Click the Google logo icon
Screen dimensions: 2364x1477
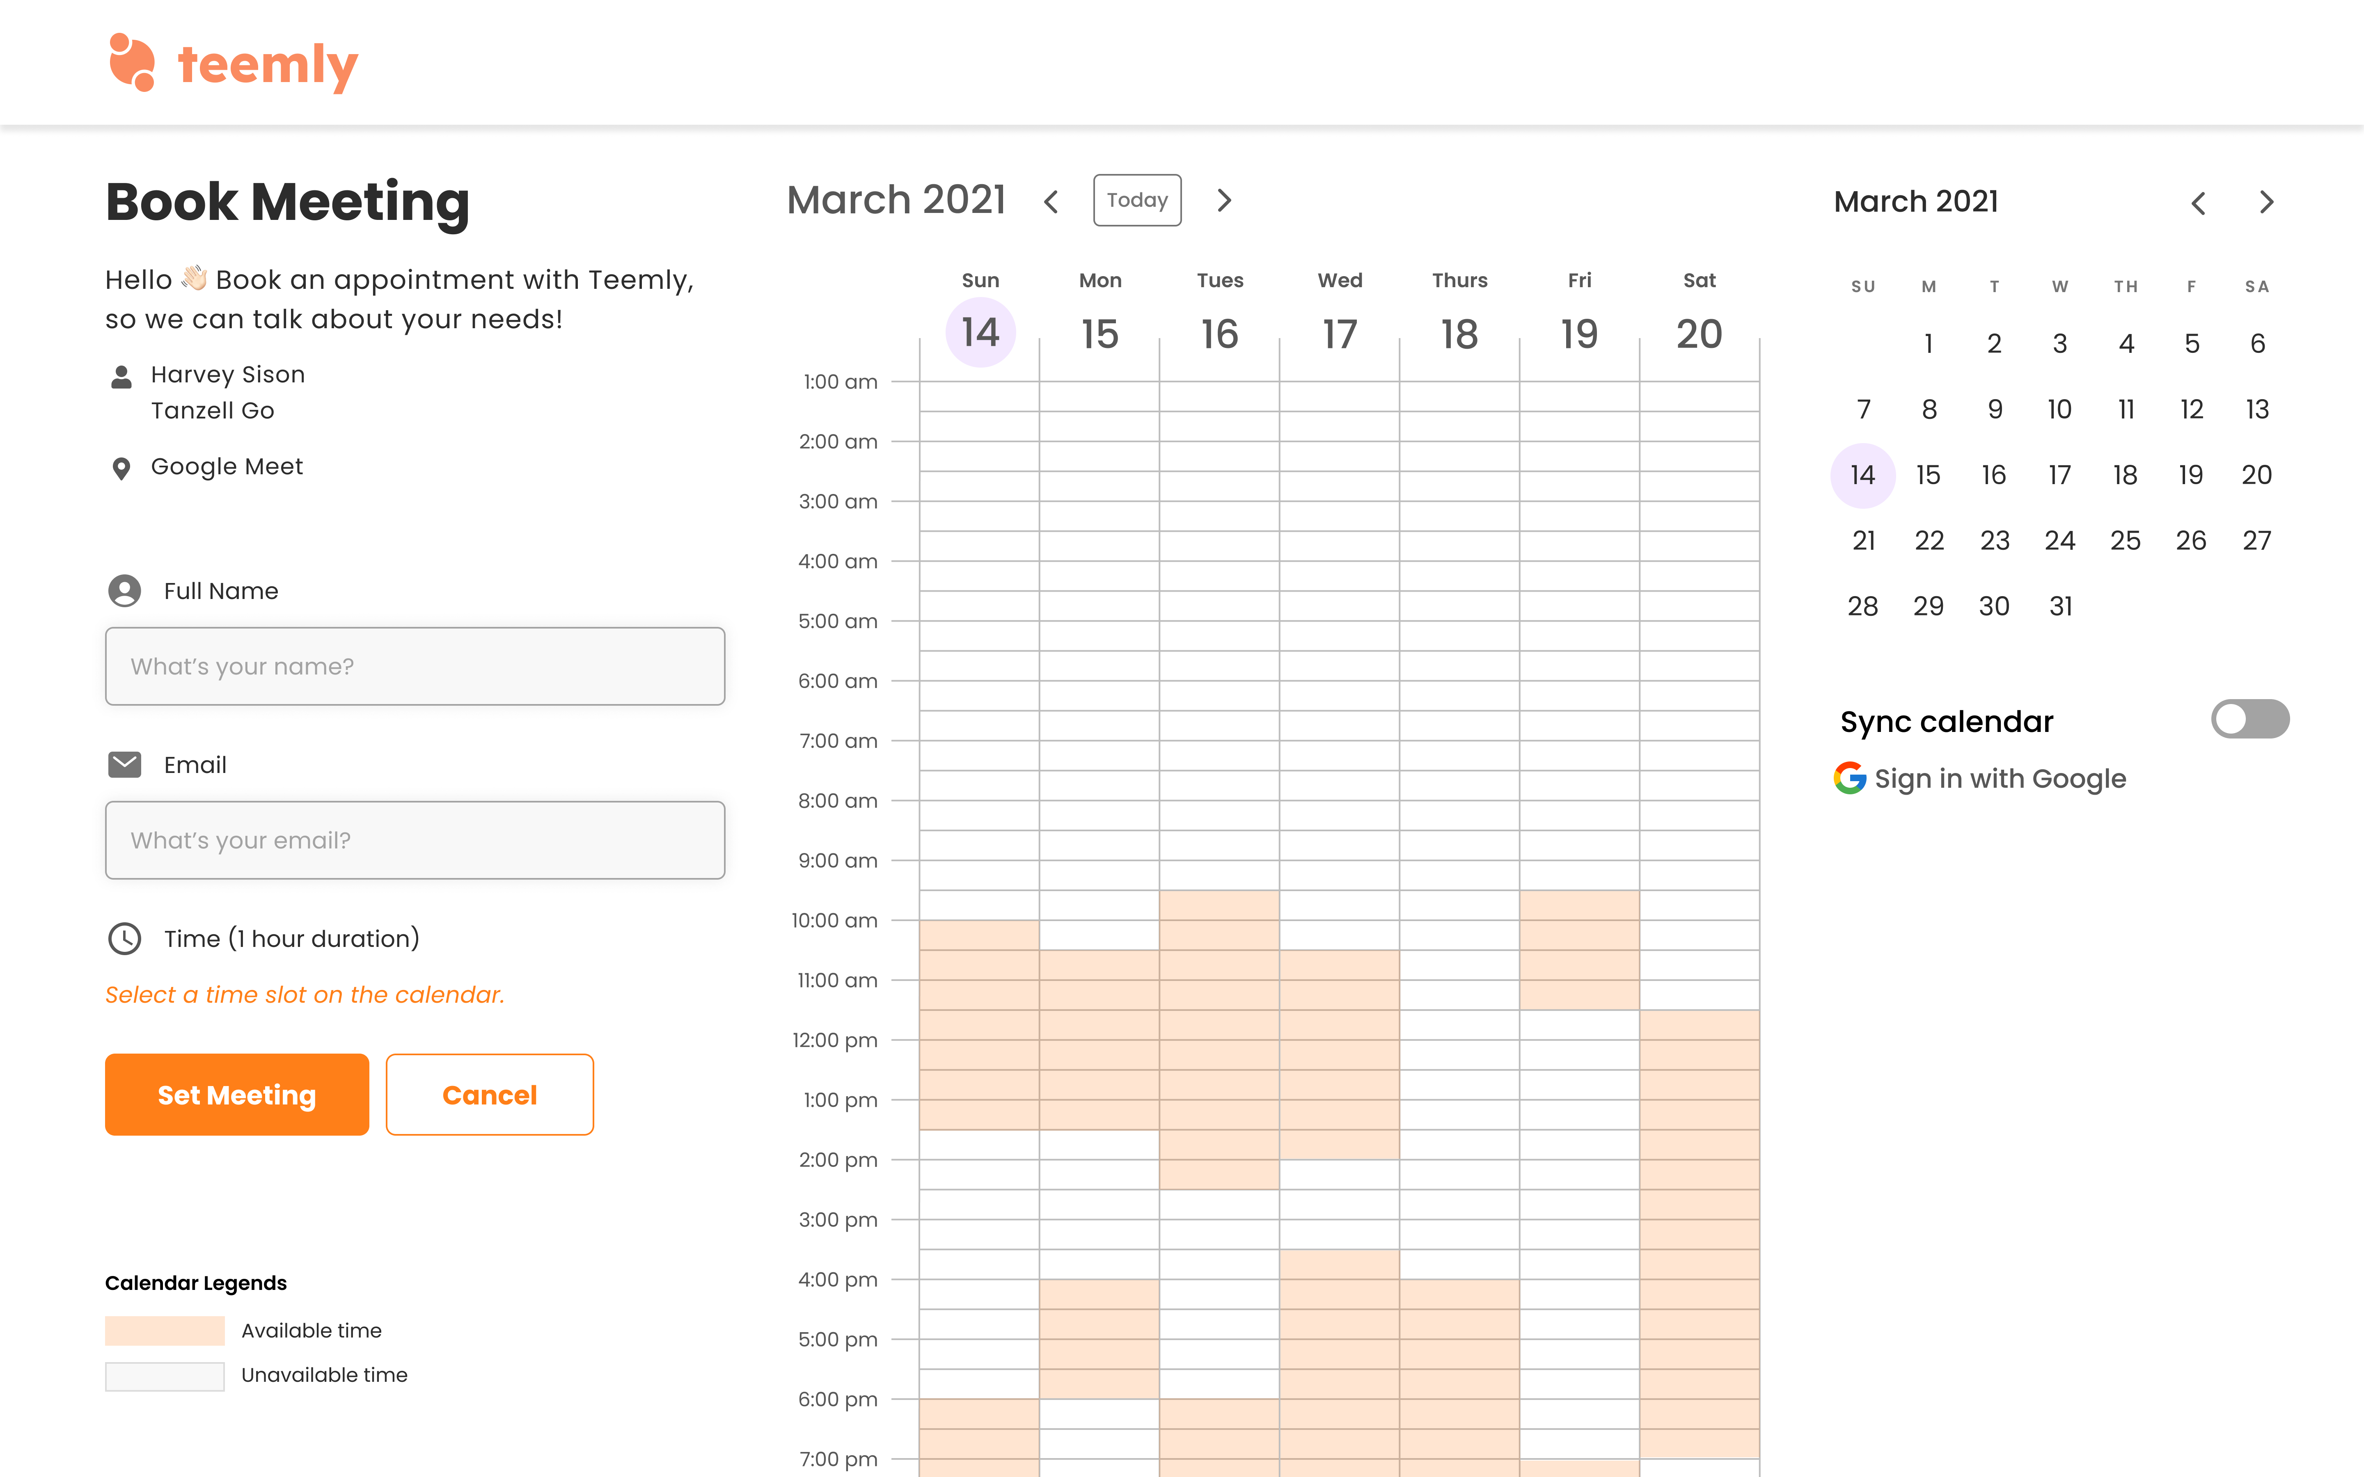tap(1849, 777)
